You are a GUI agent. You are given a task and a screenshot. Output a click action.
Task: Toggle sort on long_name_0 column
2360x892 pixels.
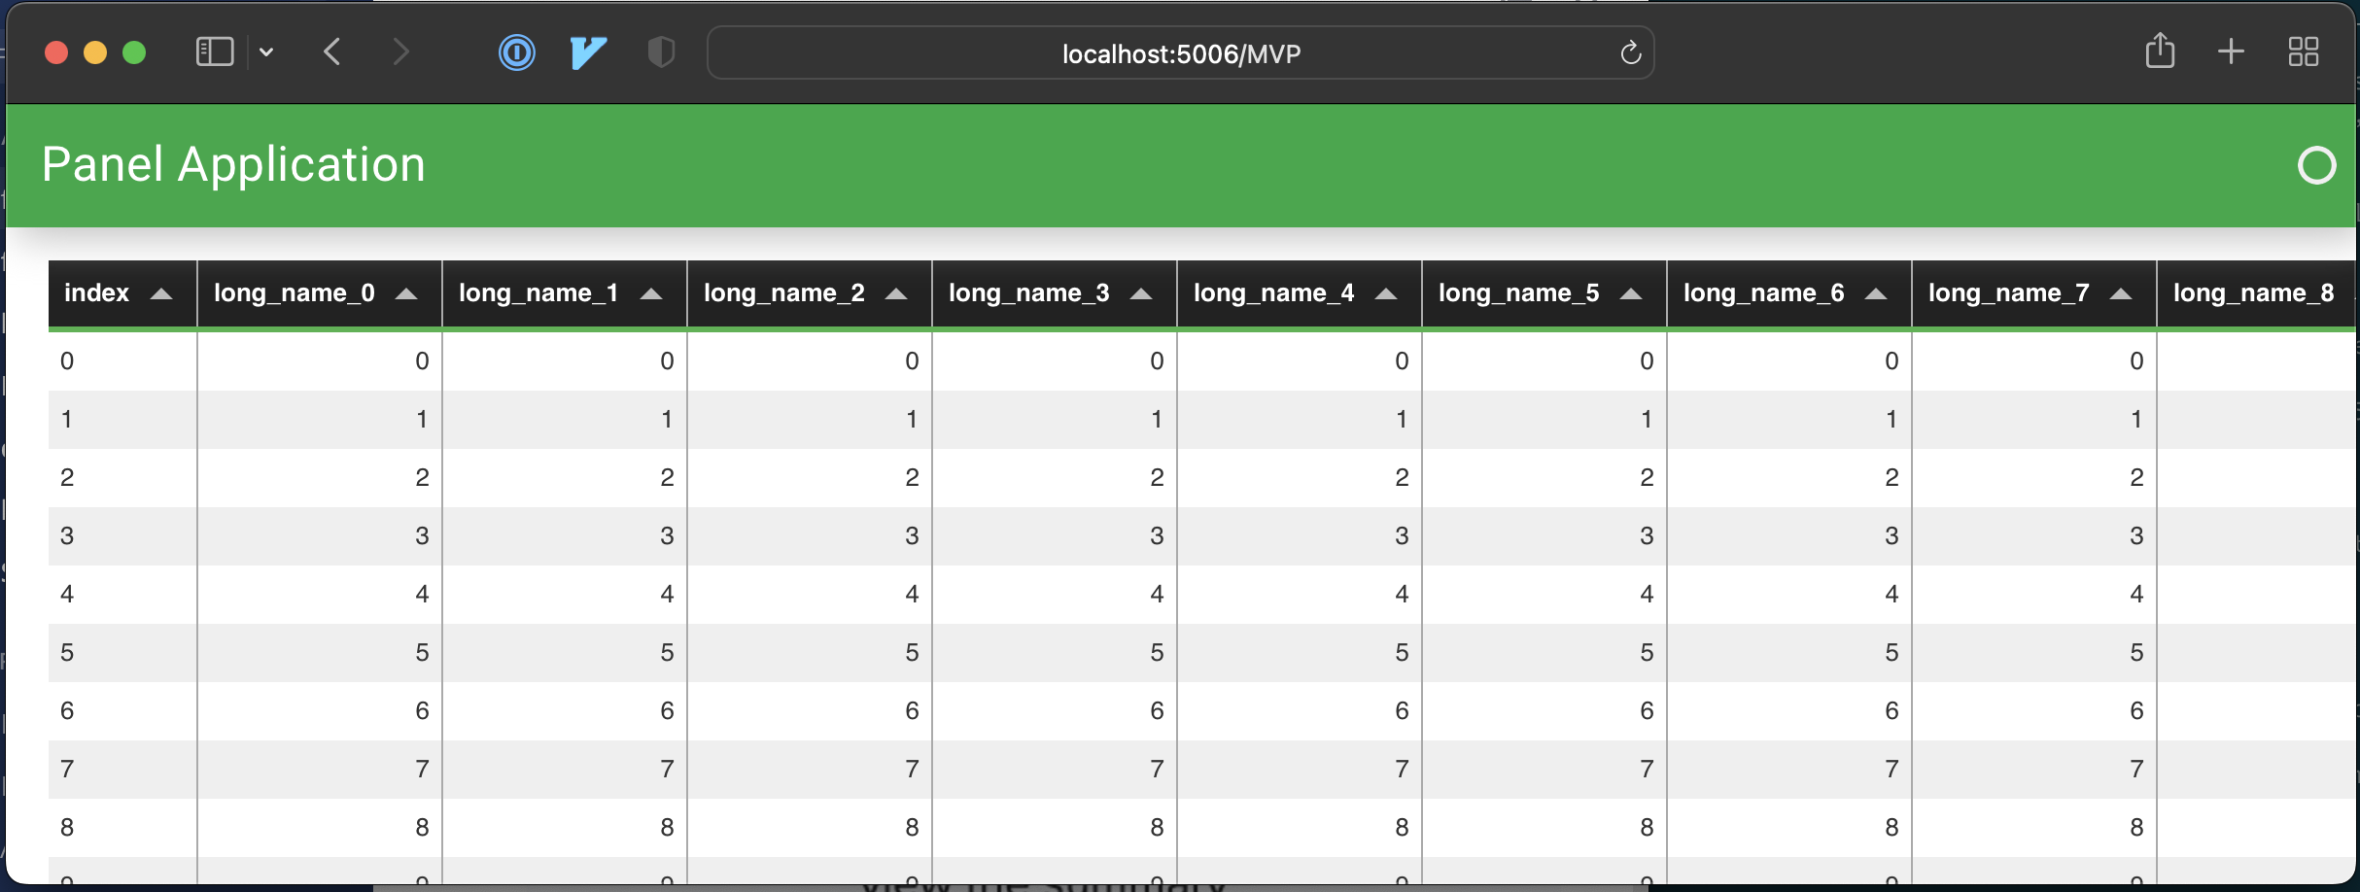(x=406, y=293)
